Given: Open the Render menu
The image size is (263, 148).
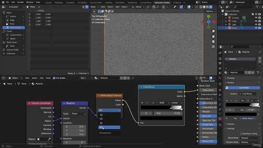Looking at the screenshot, I should click(x=21, y=2).
